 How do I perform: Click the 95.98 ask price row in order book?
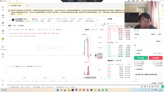tap(119, 29)
